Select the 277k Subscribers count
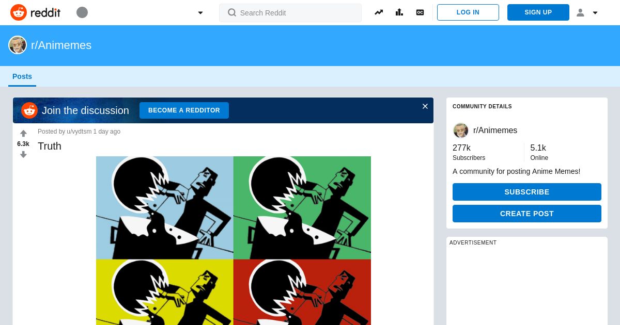The image size is (620, 325). point(461,148)
